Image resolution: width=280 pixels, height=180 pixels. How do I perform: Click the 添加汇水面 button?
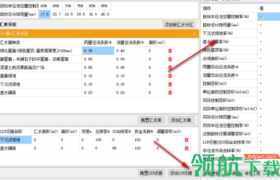(181, 120)
